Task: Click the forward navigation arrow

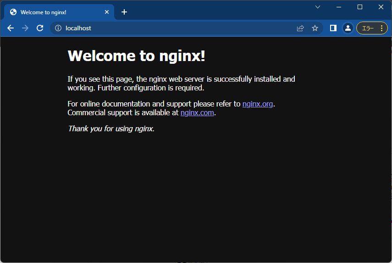Action: tap(25, 28)
